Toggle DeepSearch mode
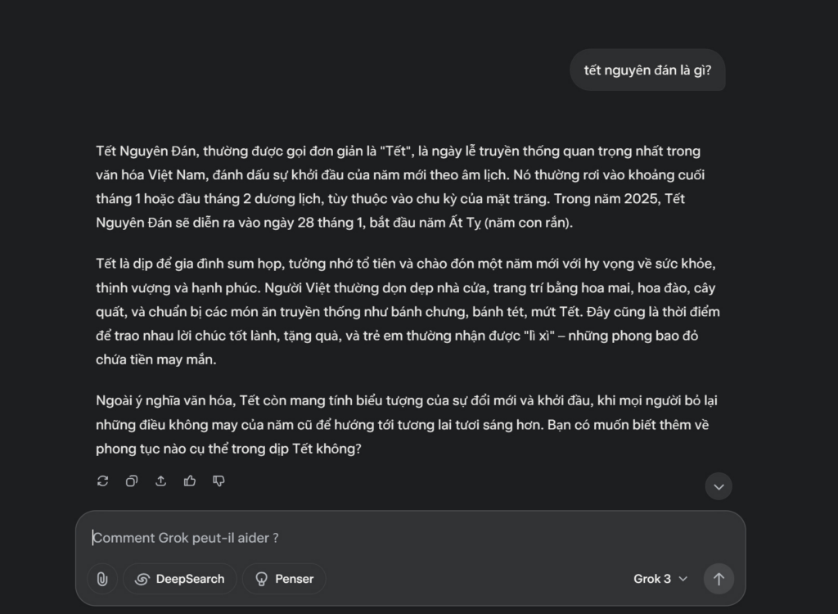 pyautogui.click(x=179, y=579)
